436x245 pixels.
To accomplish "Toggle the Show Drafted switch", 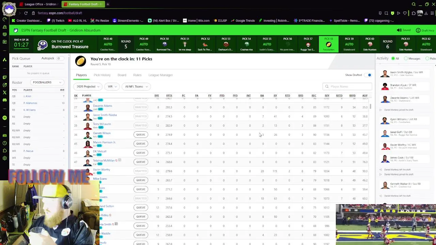I will pos(368,75).
